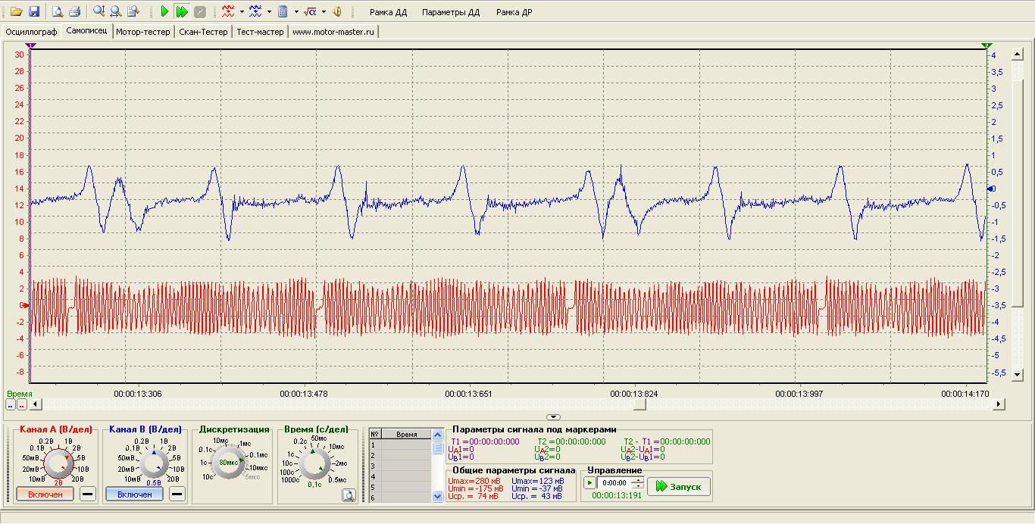Viewport: 1035px width, 524px height.
Task: Click the Запуск button
Action: pyautogui.click(x=679, y=486)
